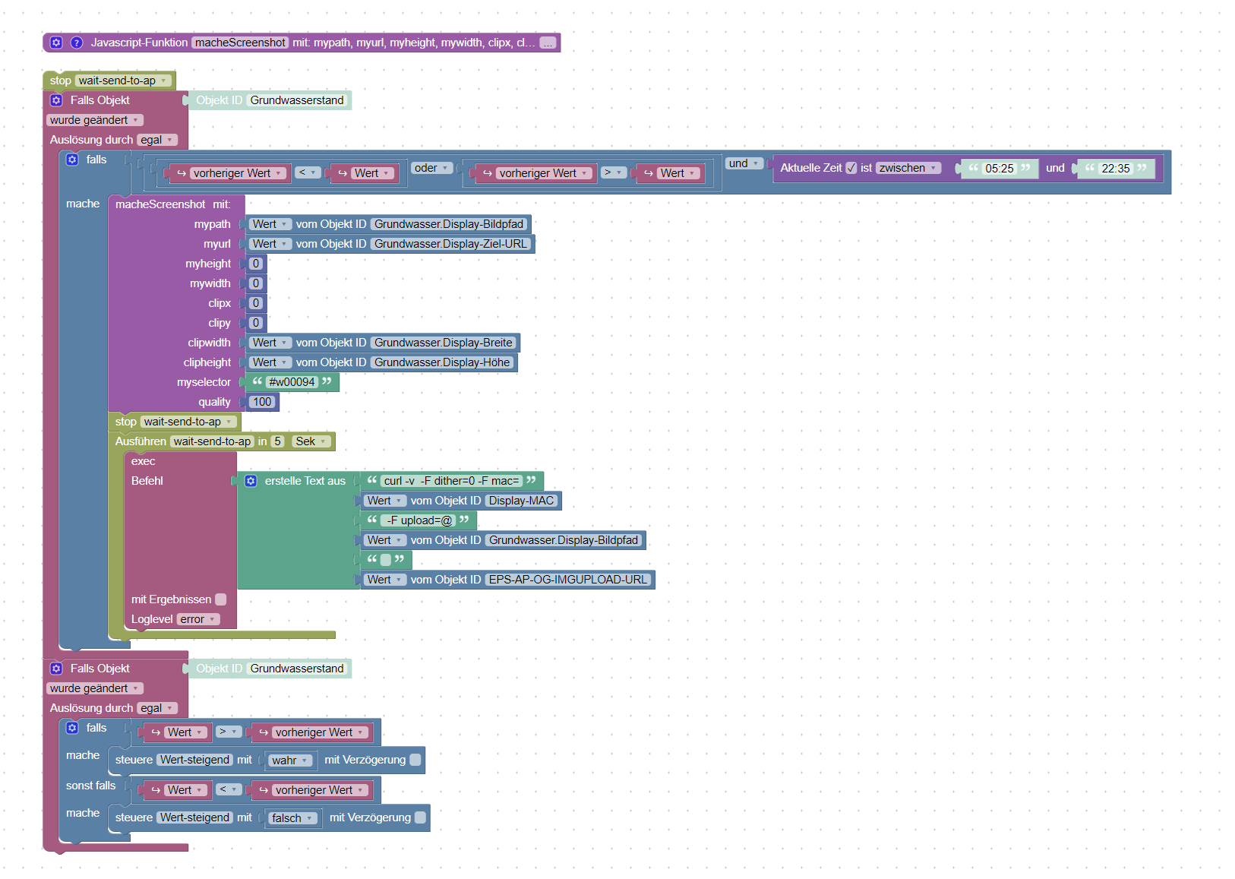Edit the empty space text block

coord(386,560)
